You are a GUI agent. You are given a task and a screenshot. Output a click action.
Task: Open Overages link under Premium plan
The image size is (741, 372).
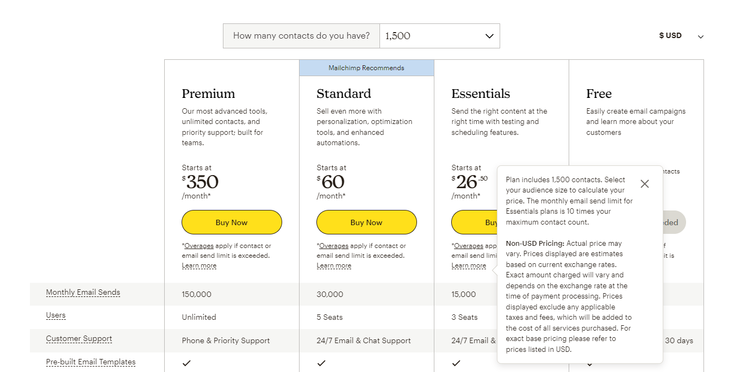coord(199,246)
